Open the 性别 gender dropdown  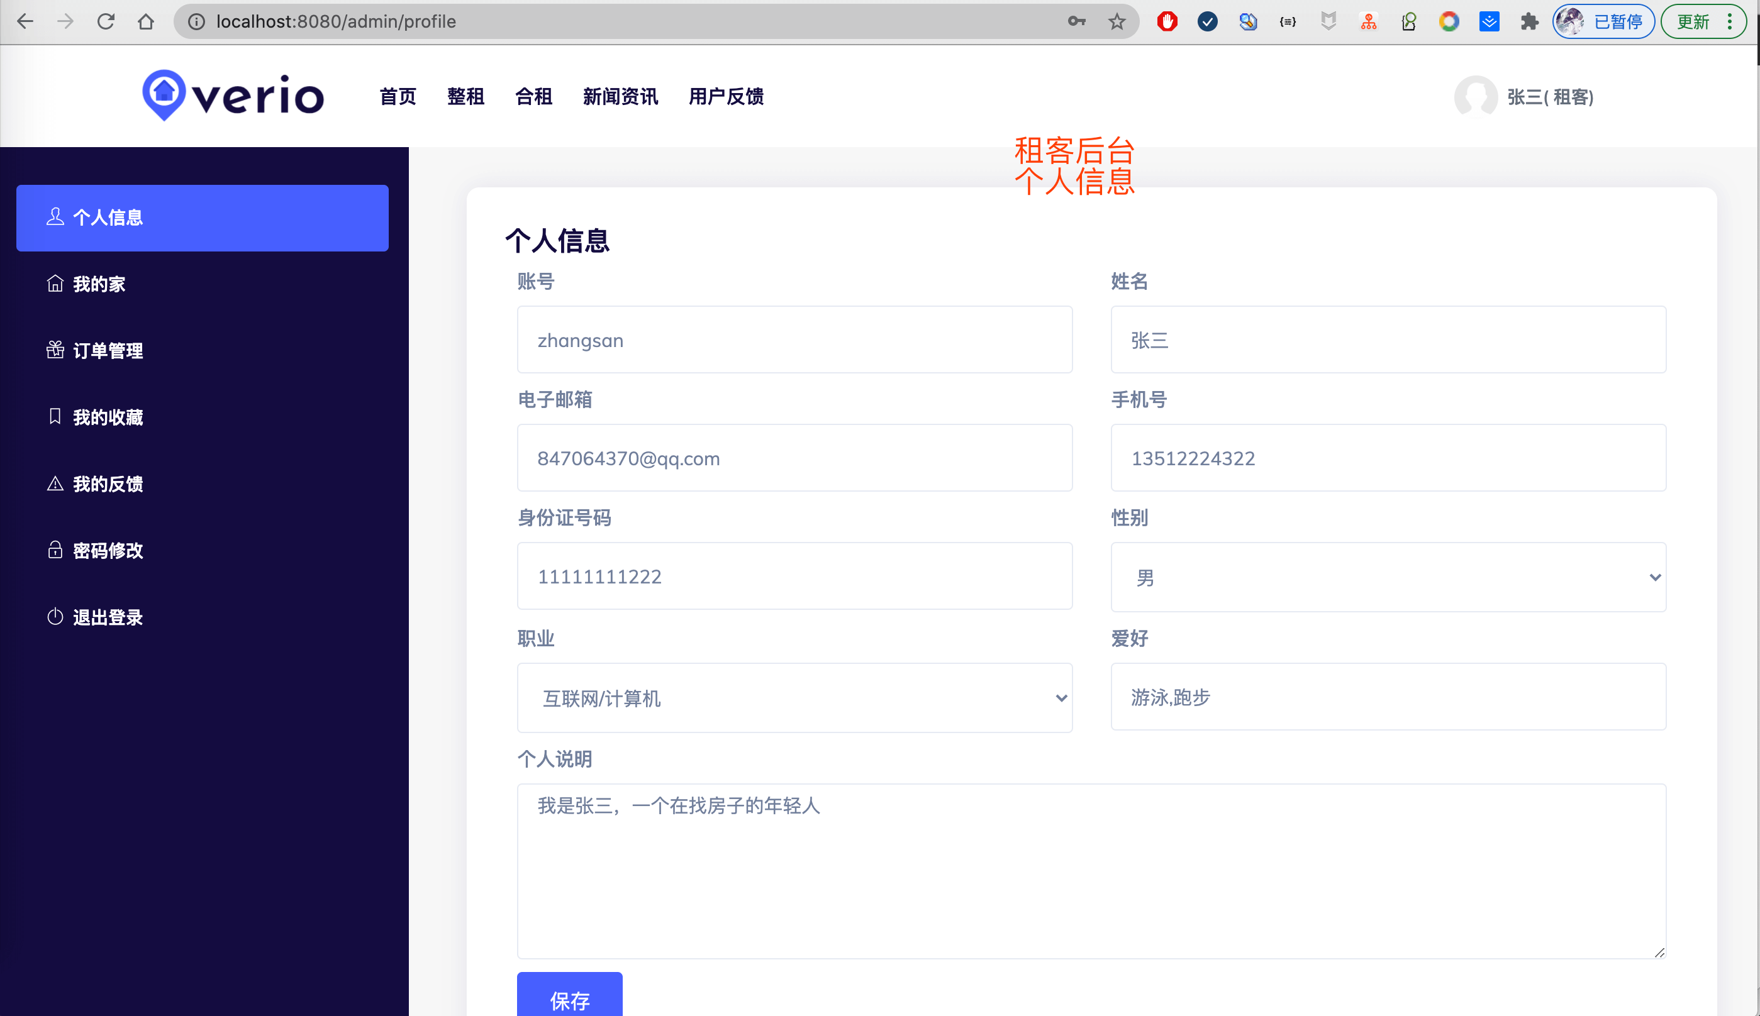pyautogui.click(x=1387, y=577)
